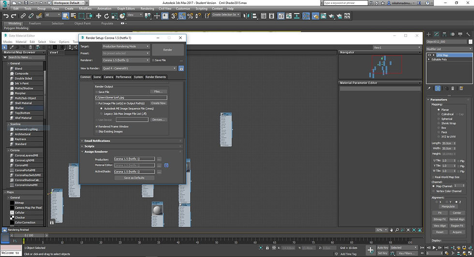Screen dimensions: 474x257
Task: Click the Undo arrow in main toolbar
Action: coord(6,16)
